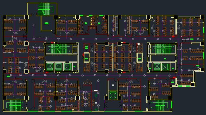Select red symbol above the left-center staircase

coord(52,42)
